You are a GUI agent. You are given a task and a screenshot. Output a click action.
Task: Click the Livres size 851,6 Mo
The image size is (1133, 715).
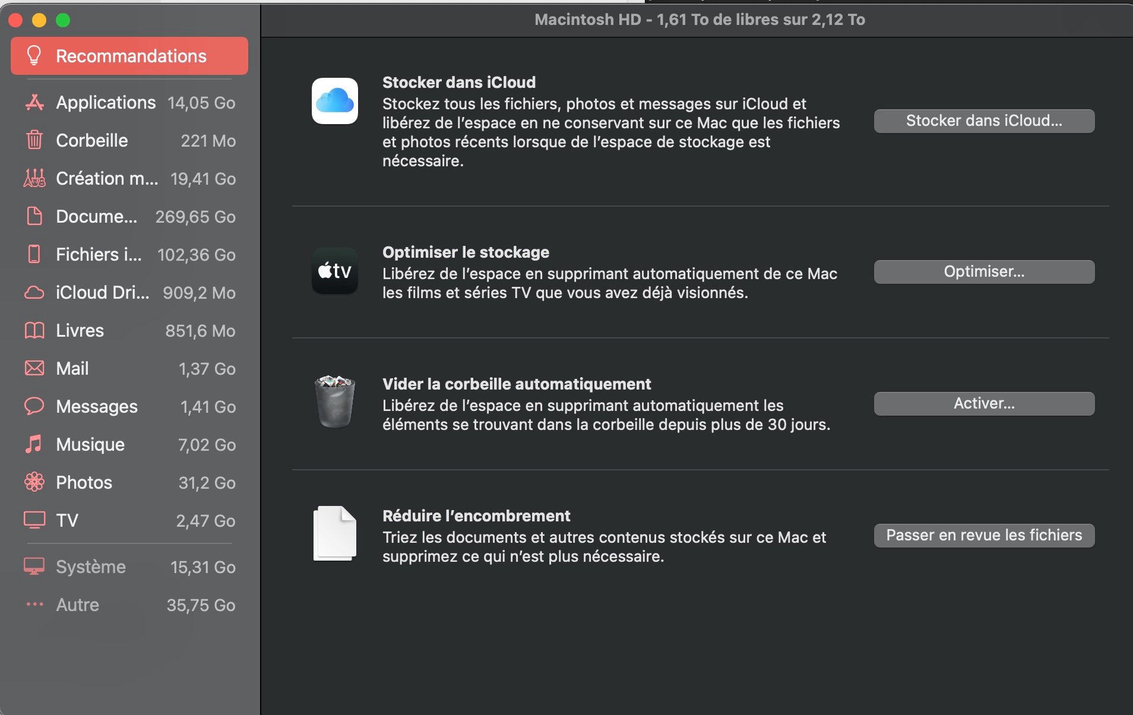pyautogui.click(x=201, y=331)
